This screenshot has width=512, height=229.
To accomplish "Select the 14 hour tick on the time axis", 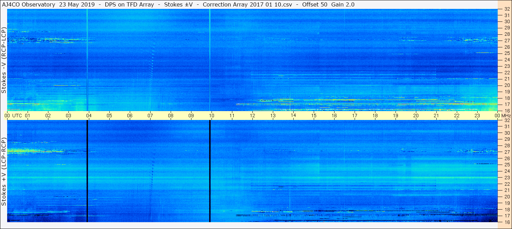I will click(293, 116).
